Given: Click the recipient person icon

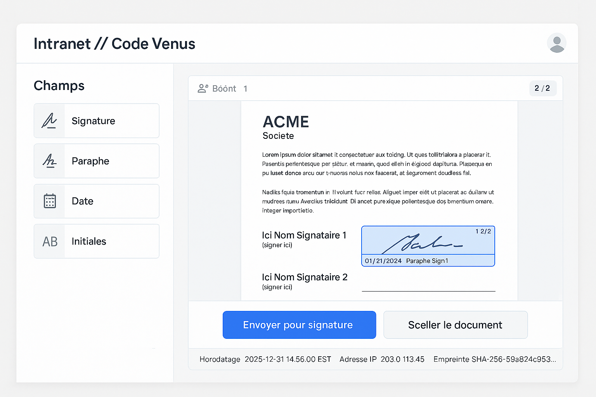Looking at the screenshot, I should click(x=203, y=88).
